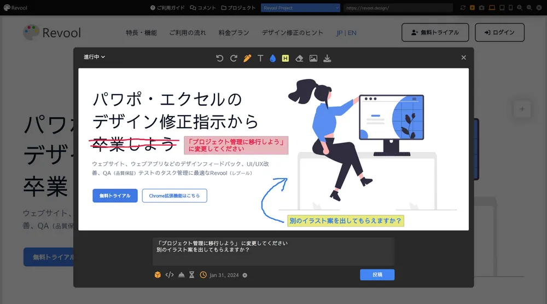Click the plus button on page right edge
Screen dimensions: 547x304
tap(522, 109)
